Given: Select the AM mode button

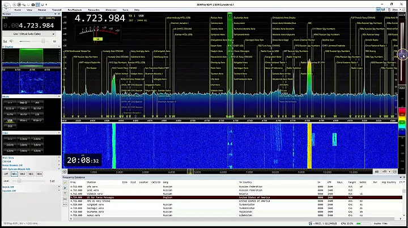Looking at the screenshot, I should (37, 103).
